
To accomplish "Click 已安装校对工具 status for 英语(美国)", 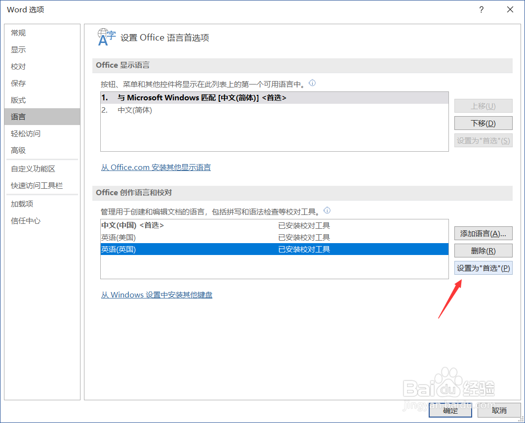I will click(304, 238).
